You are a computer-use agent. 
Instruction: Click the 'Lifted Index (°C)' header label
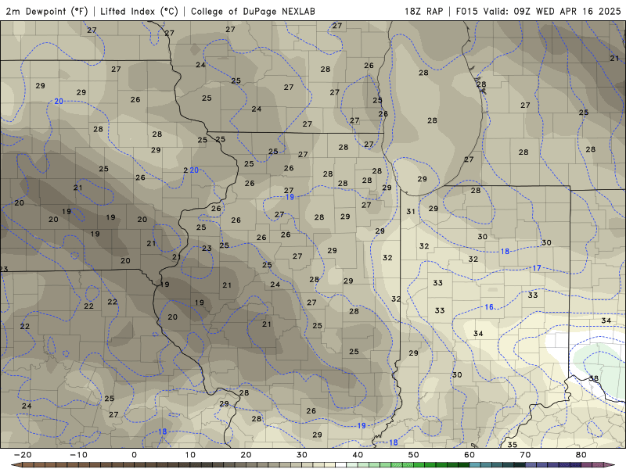pos(139,11)
